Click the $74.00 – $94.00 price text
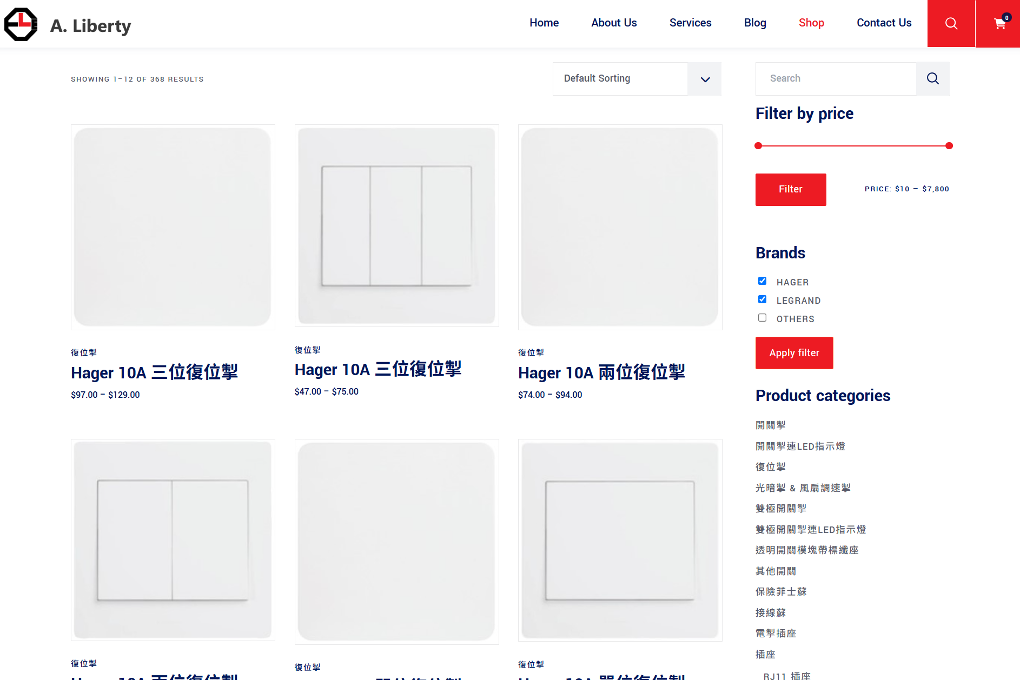Viewport: 1020px width, 680px height. [550, 395]
